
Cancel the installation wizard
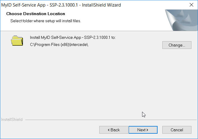tap(177, 130)
